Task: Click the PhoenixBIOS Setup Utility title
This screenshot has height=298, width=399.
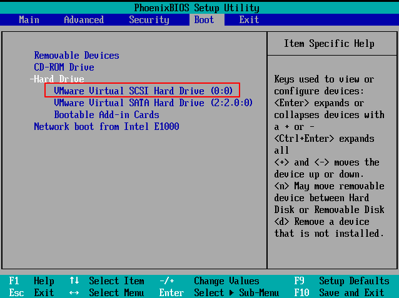Action: (197, 8)
